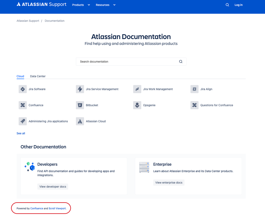Click Log in
This screenshot has width=265, height=220.
238,5
